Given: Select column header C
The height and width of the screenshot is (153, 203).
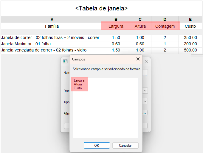Looking at the screenshot, I should [x=140, y=19].
